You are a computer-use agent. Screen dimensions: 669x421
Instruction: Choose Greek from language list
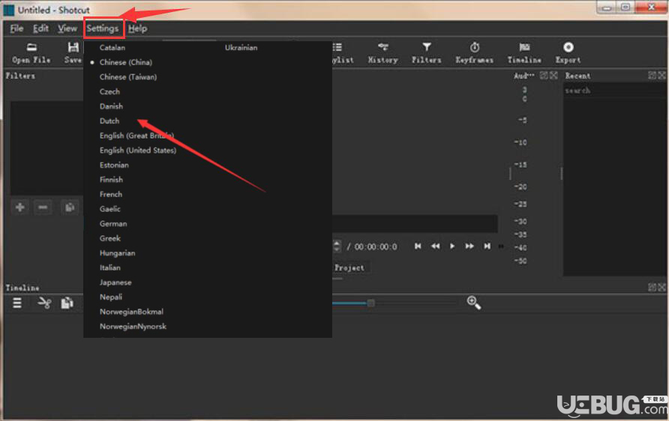click(x=110, y=239)
